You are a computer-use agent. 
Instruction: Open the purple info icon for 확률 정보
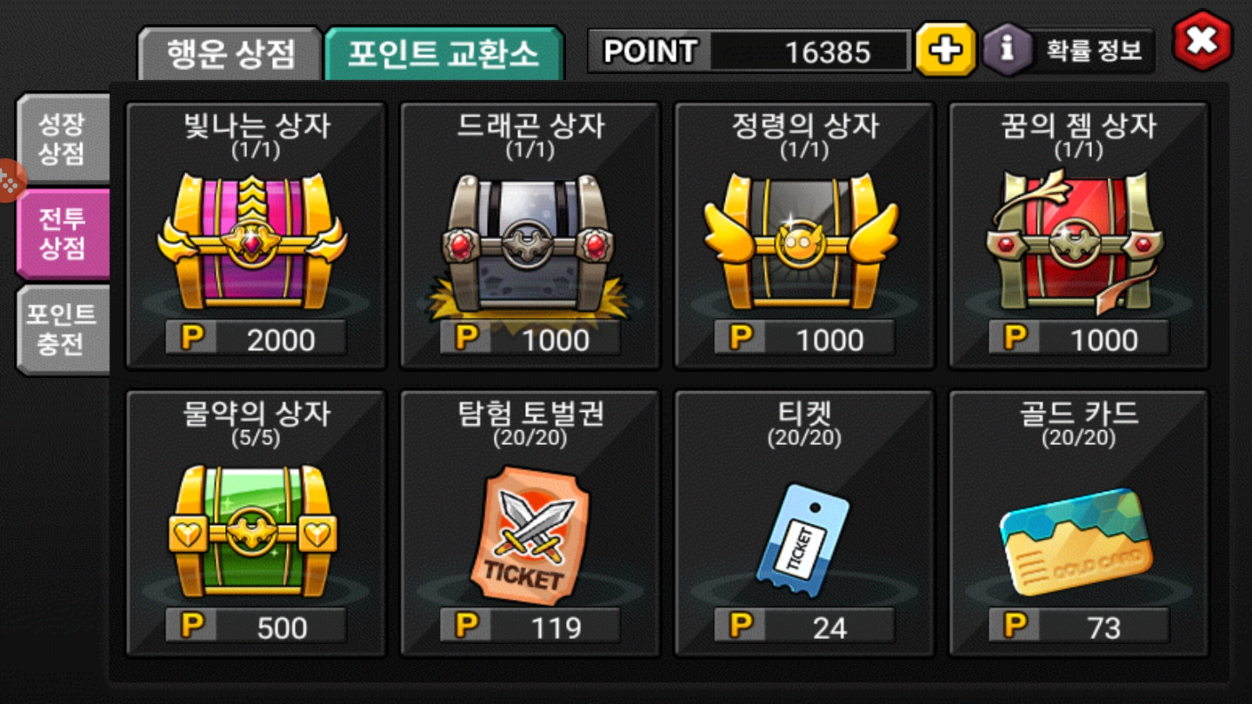[1007, 50]
